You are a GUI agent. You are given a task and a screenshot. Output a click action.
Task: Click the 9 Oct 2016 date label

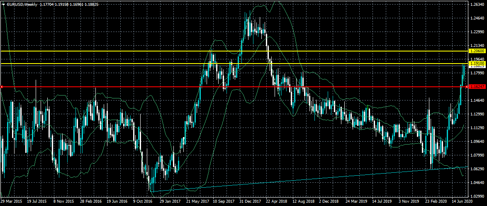[x=144, y=202]
